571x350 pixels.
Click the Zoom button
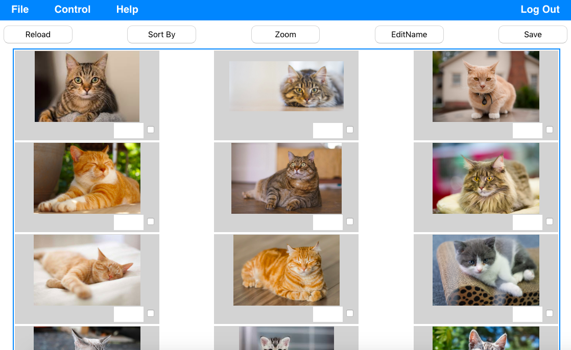click(x=285, y=35)
